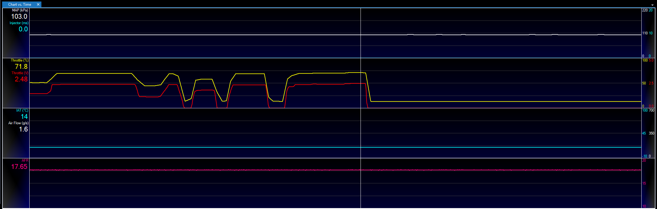Click the yellow Throttle value 71.8
Image resolution: width=657 pixels, height=209 pixels.
(21, 67)
